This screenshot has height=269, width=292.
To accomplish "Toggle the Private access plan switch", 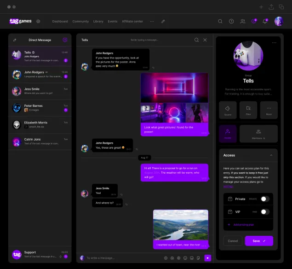I will coord(264,199).
